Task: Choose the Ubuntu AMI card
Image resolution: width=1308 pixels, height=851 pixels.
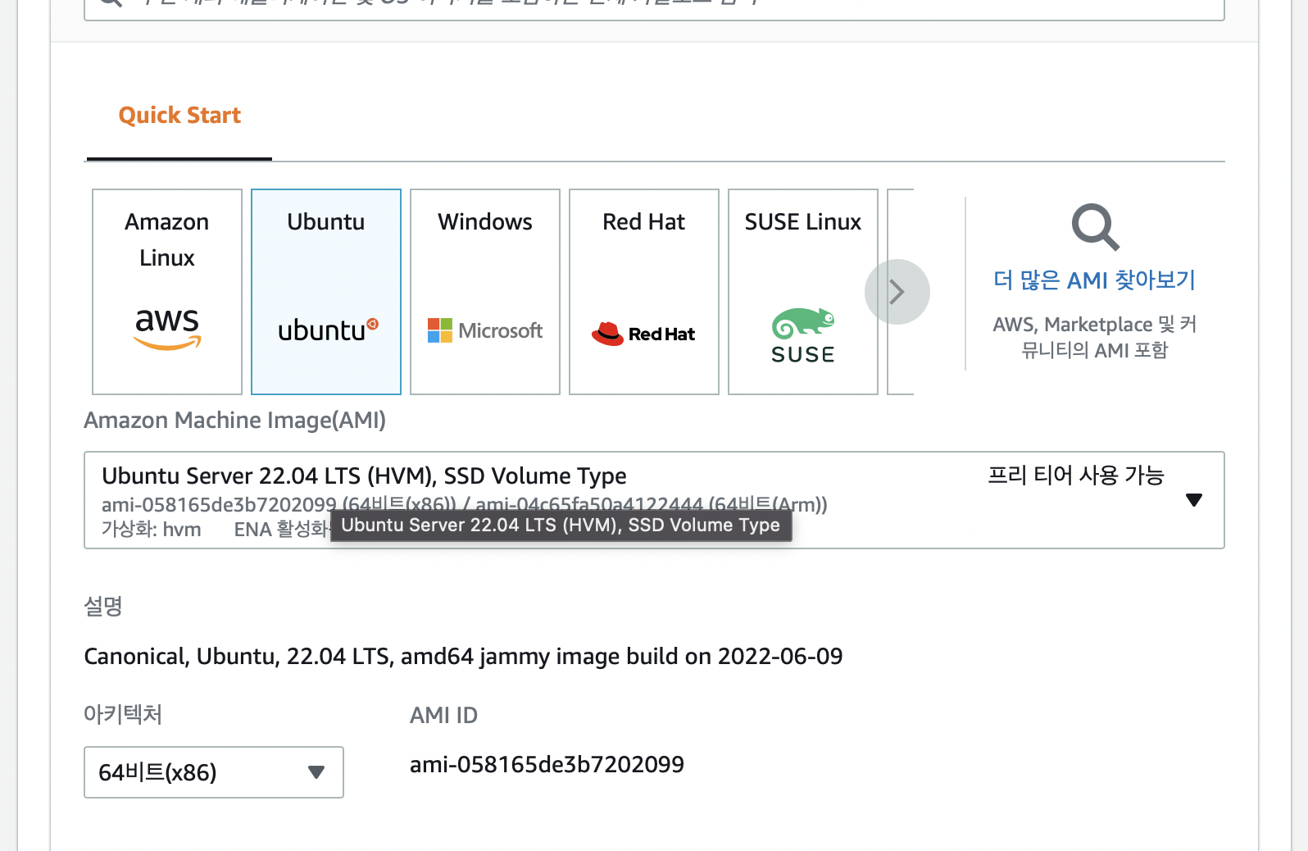Action: 326,292
